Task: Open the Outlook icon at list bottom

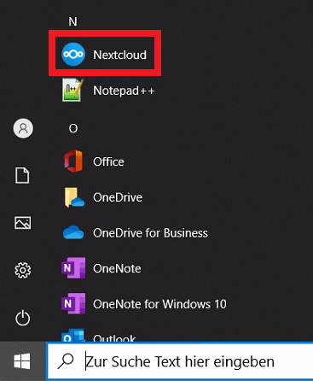Action: (73, 336)
